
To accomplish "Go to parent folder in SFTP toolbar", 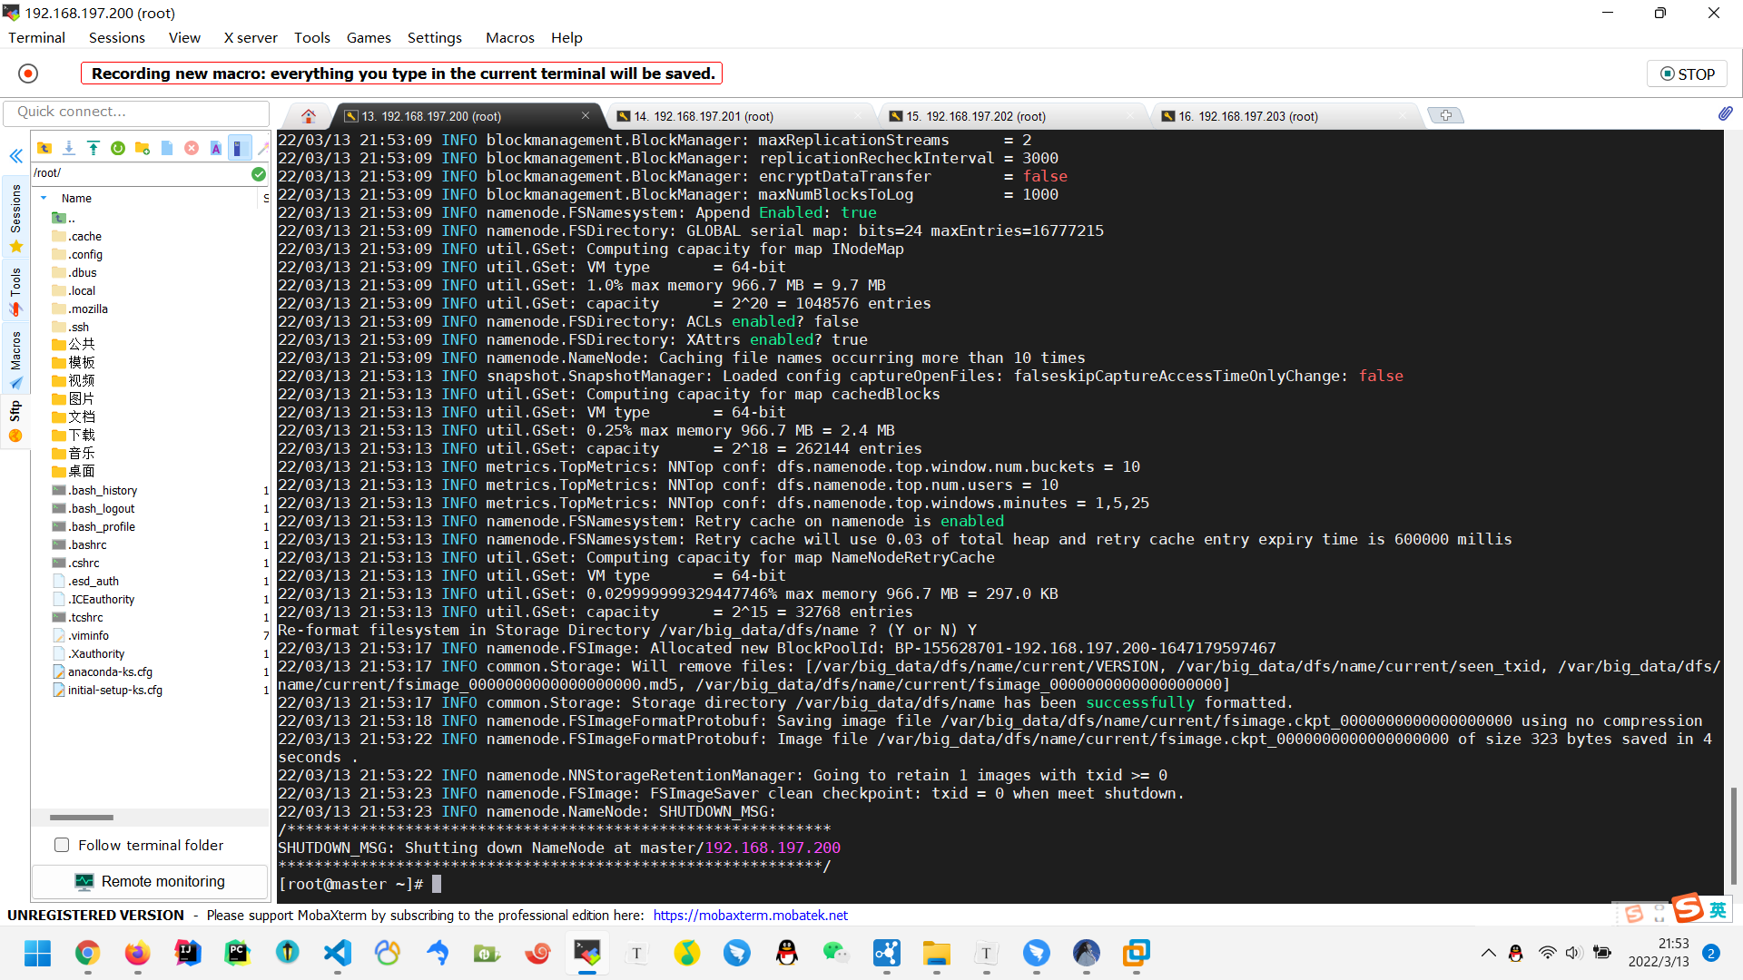I will pyautogui.click(x=44, y=148).
